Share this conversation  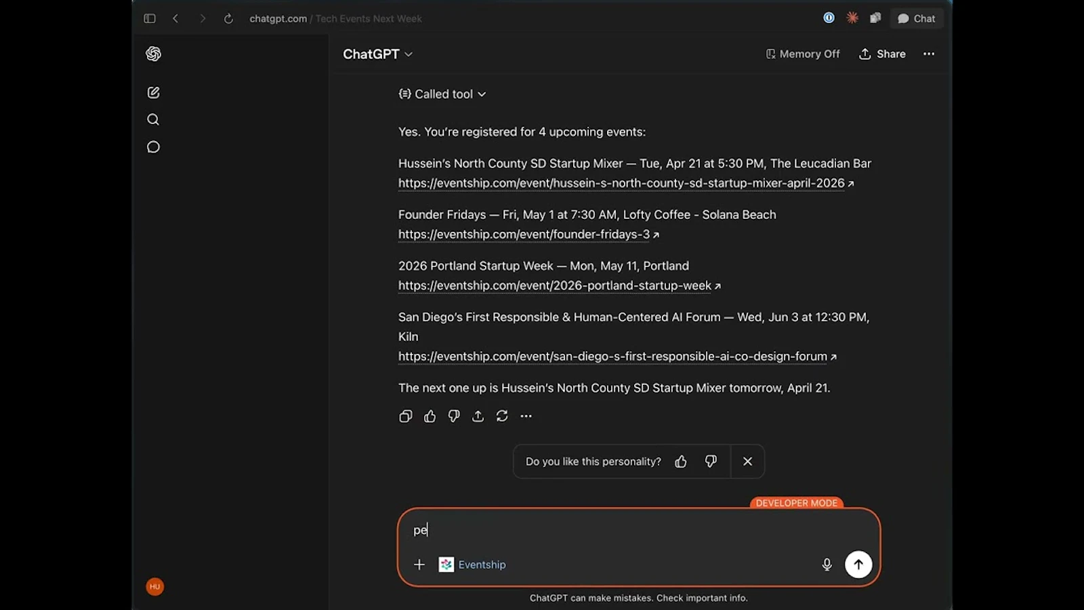click(x=882, y=54)
